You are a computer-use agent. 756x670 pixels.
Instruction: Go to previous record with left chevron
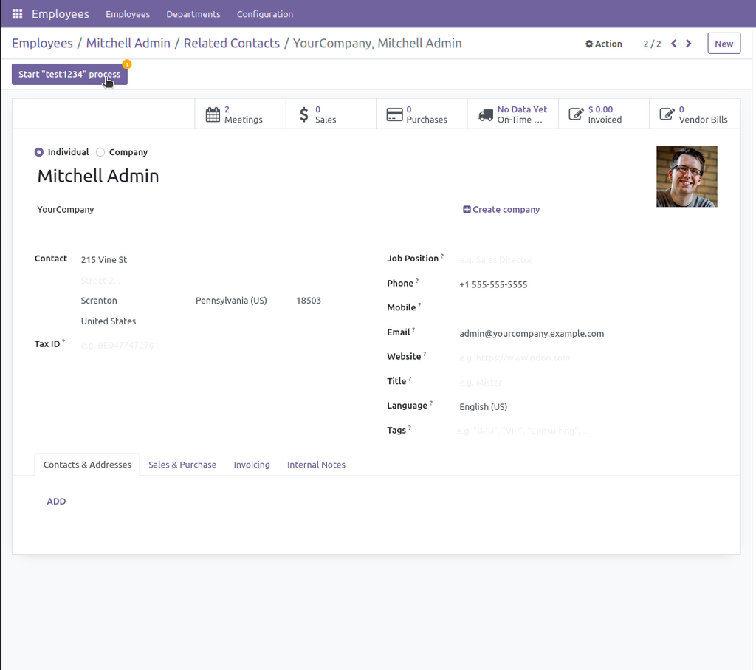click(674, 44)
